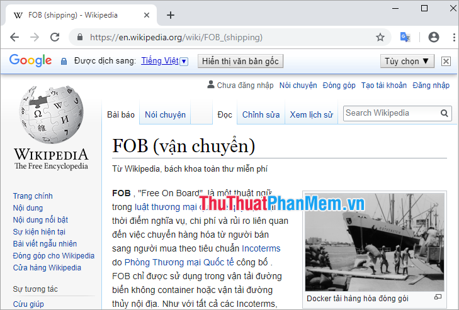Click the lock icon in translate bar

pos(64,62)
